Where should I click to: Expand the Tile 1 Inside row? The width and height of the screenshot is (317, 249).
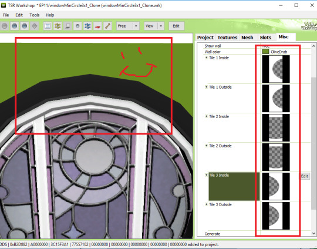(206, 58)
